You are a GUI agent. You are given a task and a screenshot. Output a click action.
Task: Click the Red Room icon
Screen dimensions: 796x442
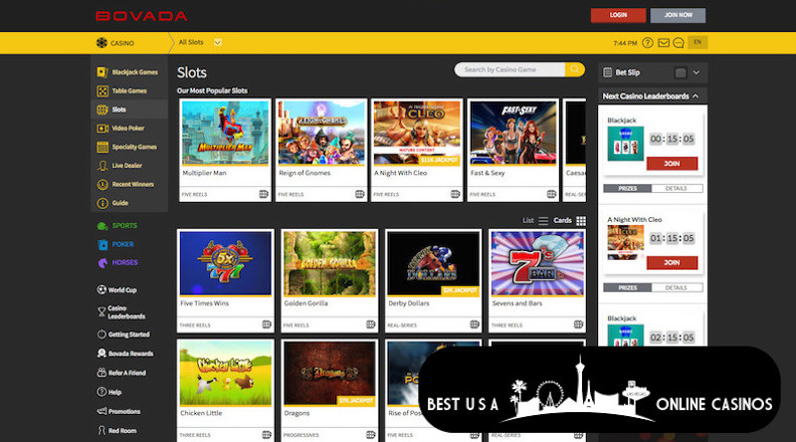(x=101, y=430)
